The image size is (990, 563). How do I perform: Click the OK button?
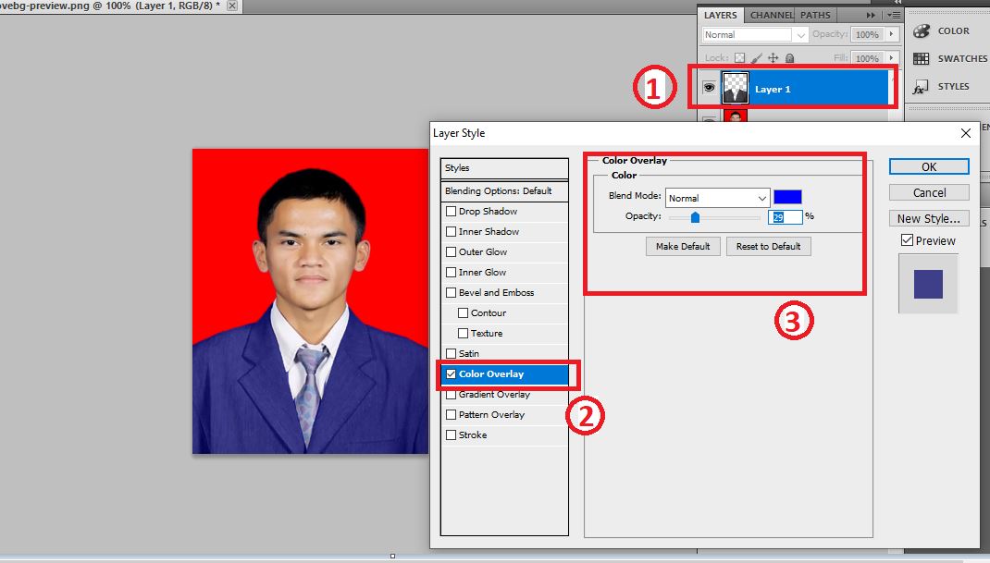tap(929, 166)
